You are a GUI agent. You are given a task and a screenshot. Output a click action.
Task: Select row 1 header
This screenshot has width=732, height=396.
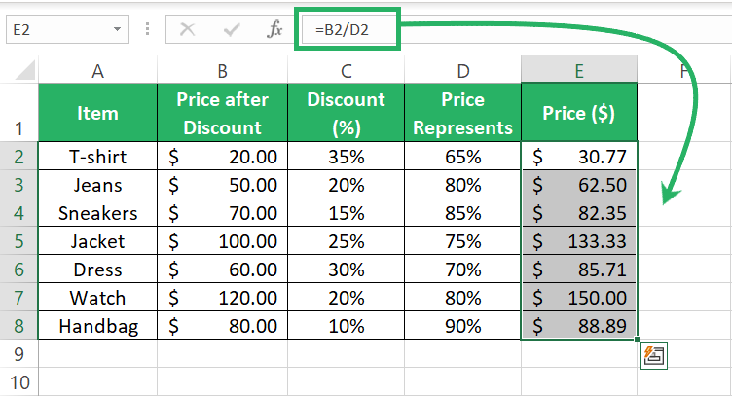(18, 113)
